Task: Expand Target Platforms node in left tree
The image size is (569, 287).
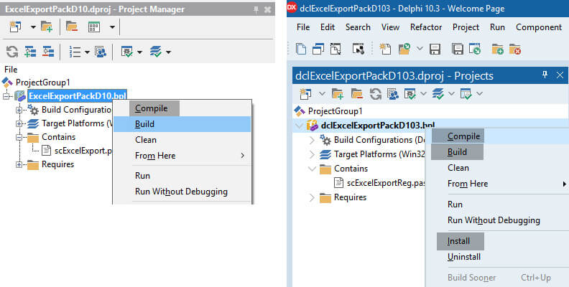Action: (19, 123)
